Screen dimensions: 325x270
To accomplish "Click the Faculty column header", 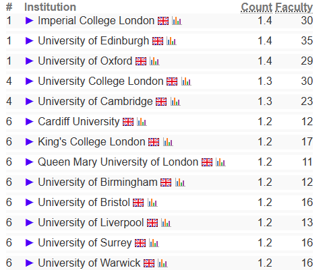I will 294,7.
